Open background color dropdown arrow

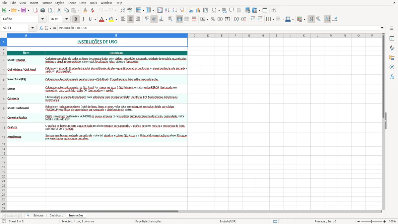coord(116,19)
